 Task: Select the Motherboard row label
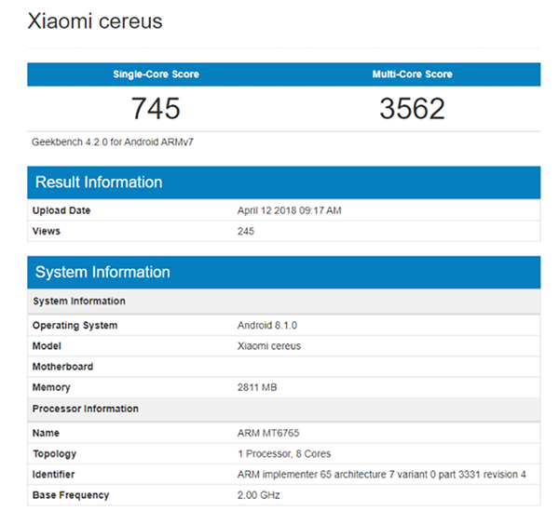(x=62, y=367)
